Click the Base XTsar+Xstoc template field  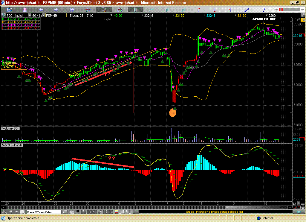click(44, 212)
